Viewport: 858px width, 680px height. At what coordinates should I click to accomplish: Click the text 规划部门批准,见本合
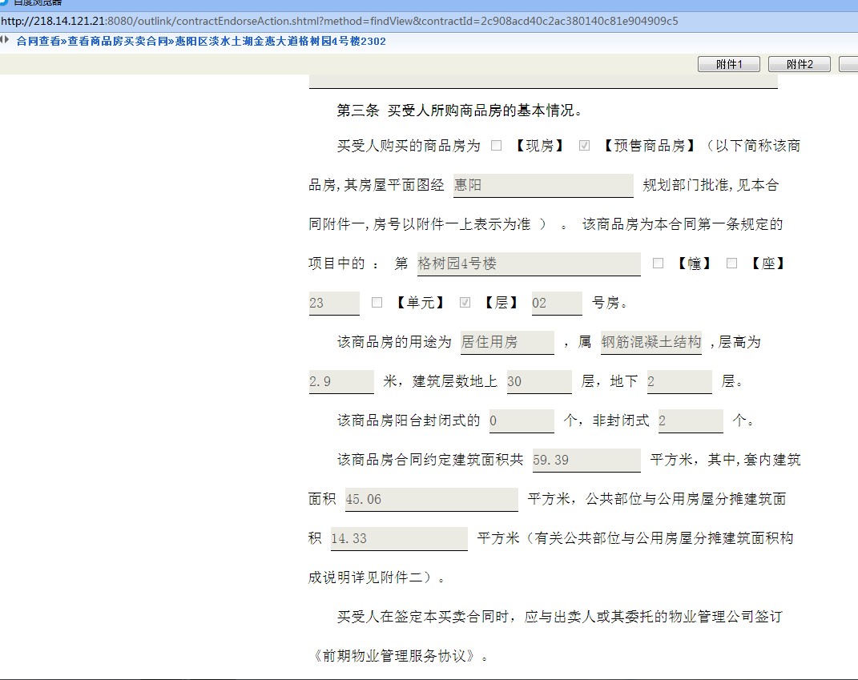(711, 186)
